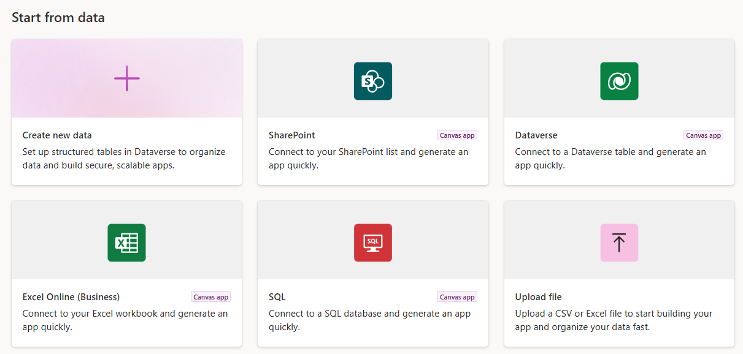Click the Canvas app badge on Dataverse card

(703, 135)
